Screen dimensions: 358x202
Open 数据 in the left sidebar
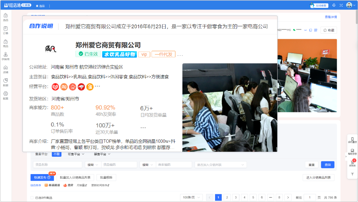click(x=6, y=82)
